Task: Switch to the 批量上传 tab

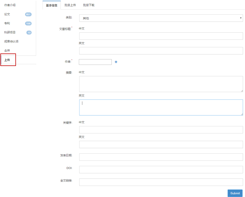Action: [x=70, y=5]
